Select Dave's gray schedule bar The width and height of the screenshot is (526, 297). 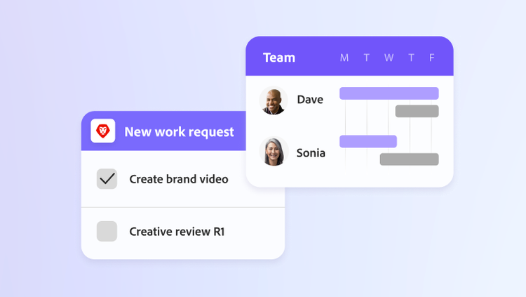417,111
